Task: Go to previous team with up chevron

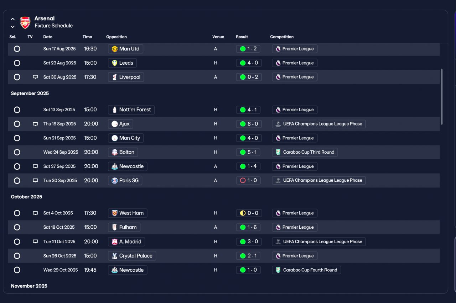Action: click(12, 19)
